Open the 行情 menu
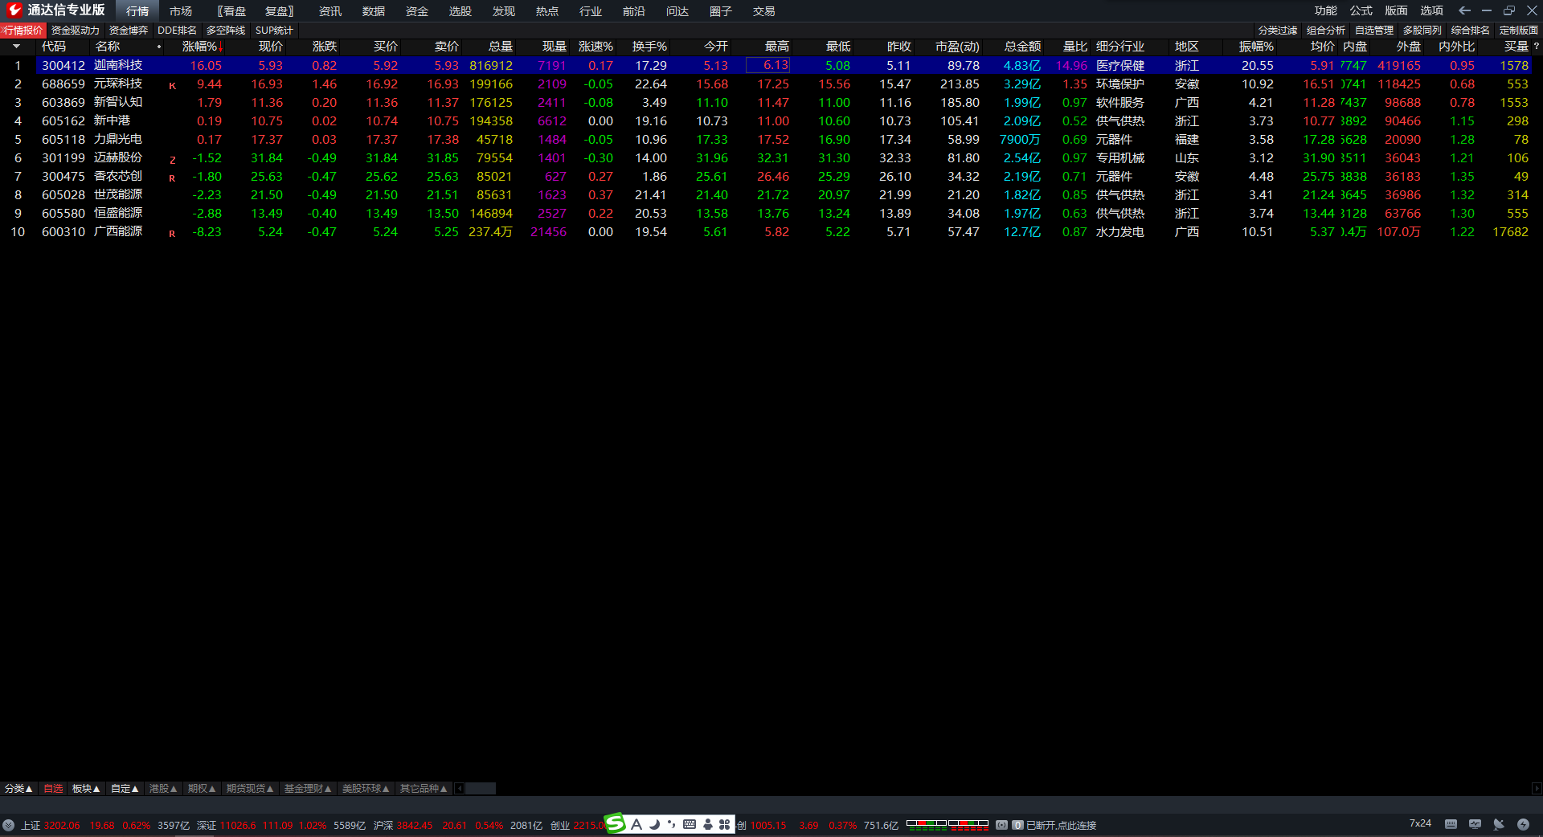The image size is (1543, 837). pyautogui.click(x=137, y=11)
